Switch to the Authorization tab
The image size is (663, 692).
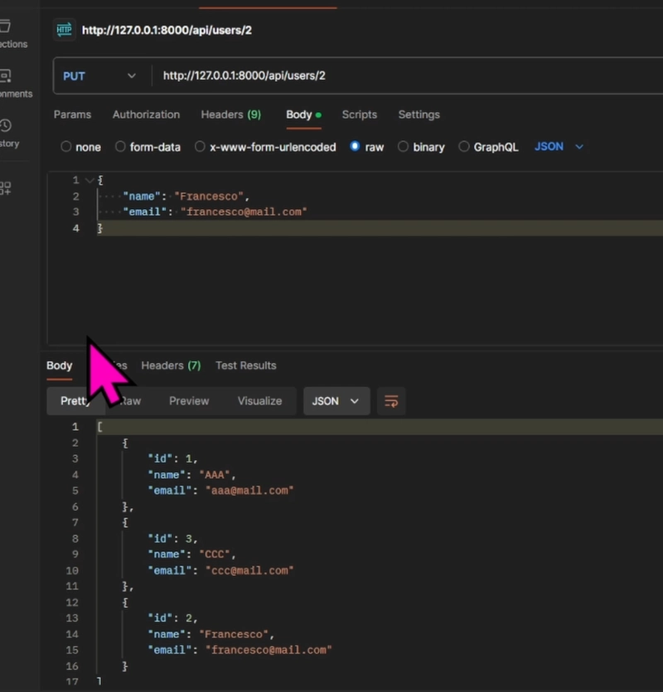tap(146, 114)
